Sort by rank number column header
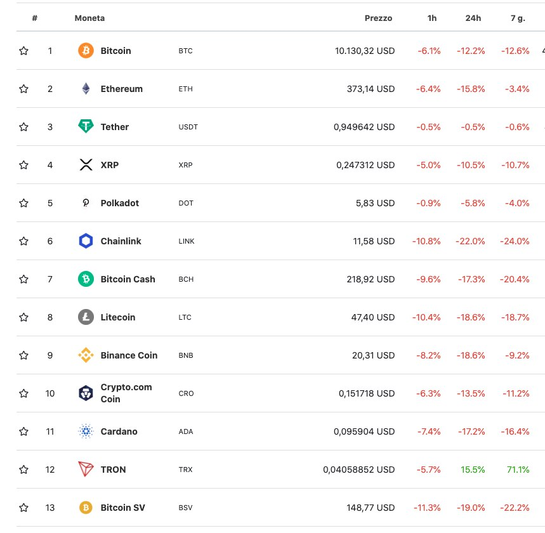 point(35,18)
